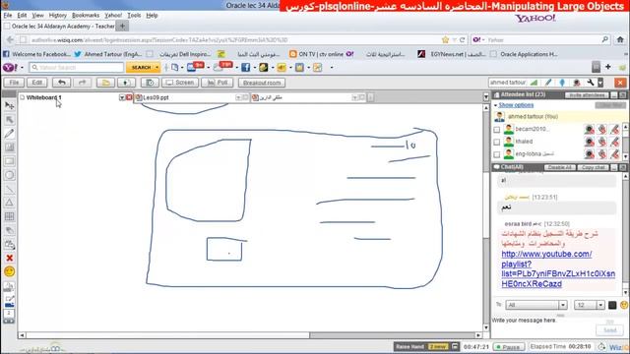Toggle the webcam for eng-lobna

click(589, 154)
